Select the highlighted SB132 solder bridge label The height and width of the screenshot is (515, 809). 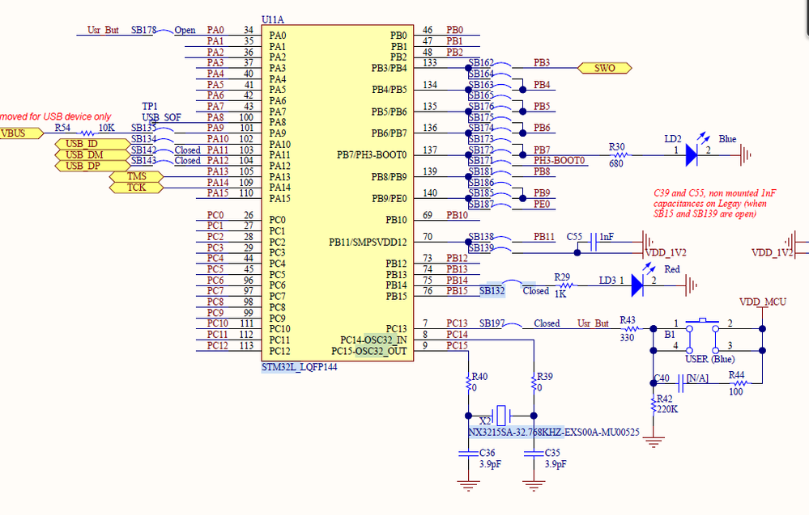tap(492, 291)
